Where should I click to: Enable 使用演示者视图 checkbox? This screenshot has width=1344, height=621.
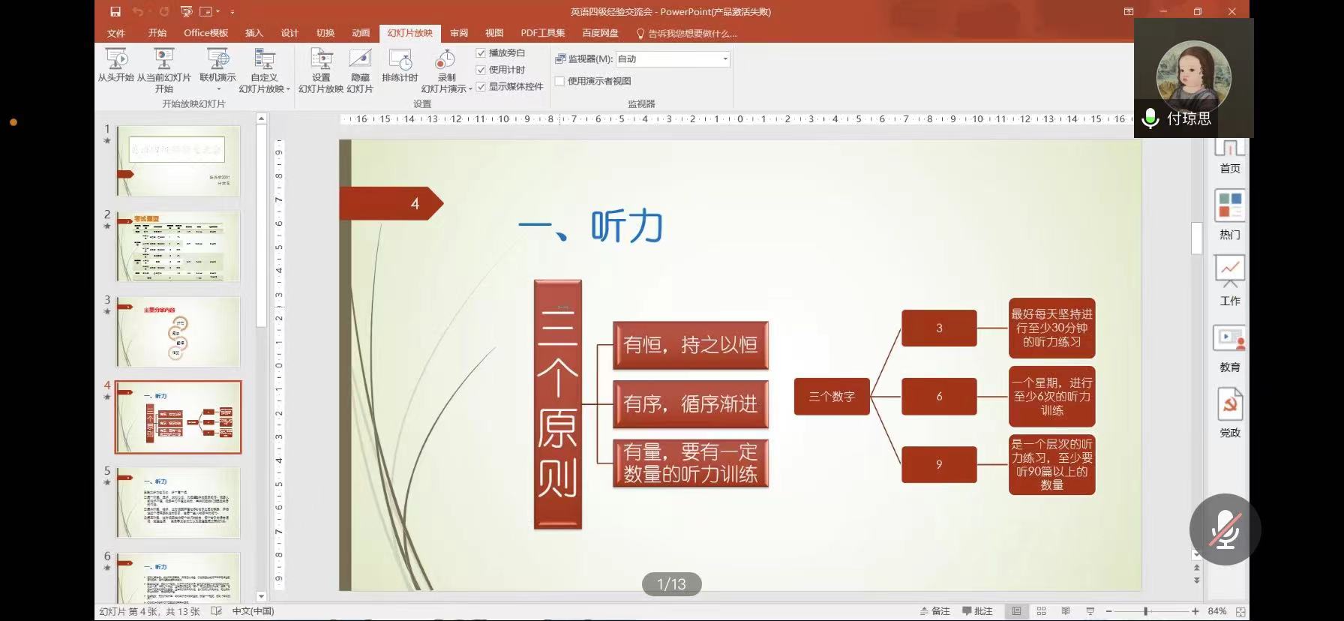(x=559, y=81)
